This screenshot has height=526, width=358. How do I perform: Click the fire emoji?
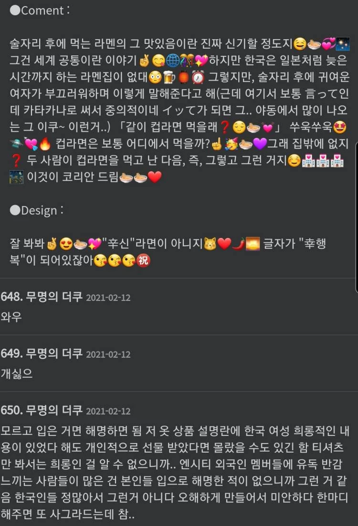tap(45, 144)
